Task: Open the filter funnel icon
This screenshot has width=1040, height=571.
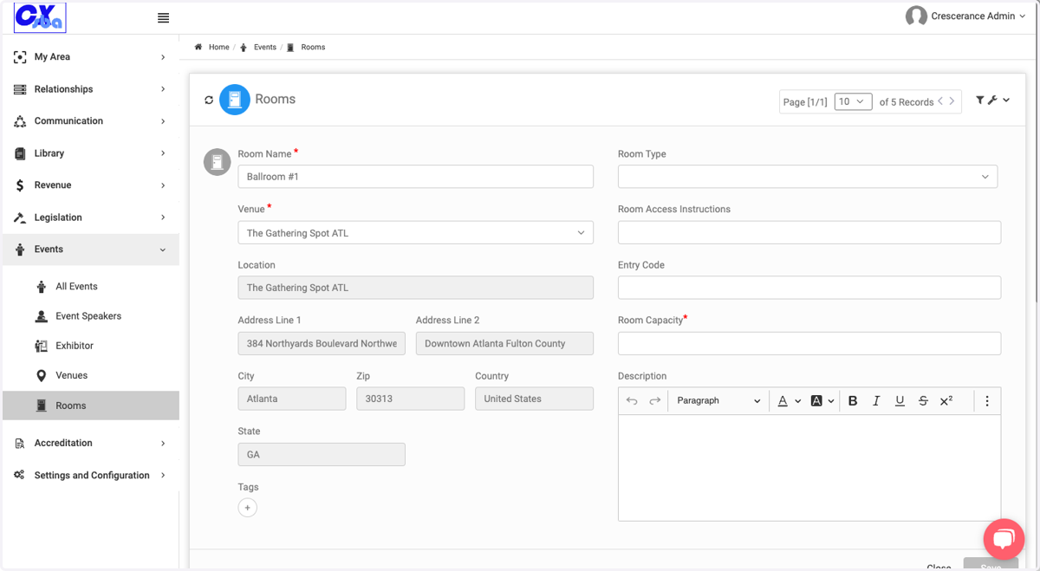Action: point(980,101)
